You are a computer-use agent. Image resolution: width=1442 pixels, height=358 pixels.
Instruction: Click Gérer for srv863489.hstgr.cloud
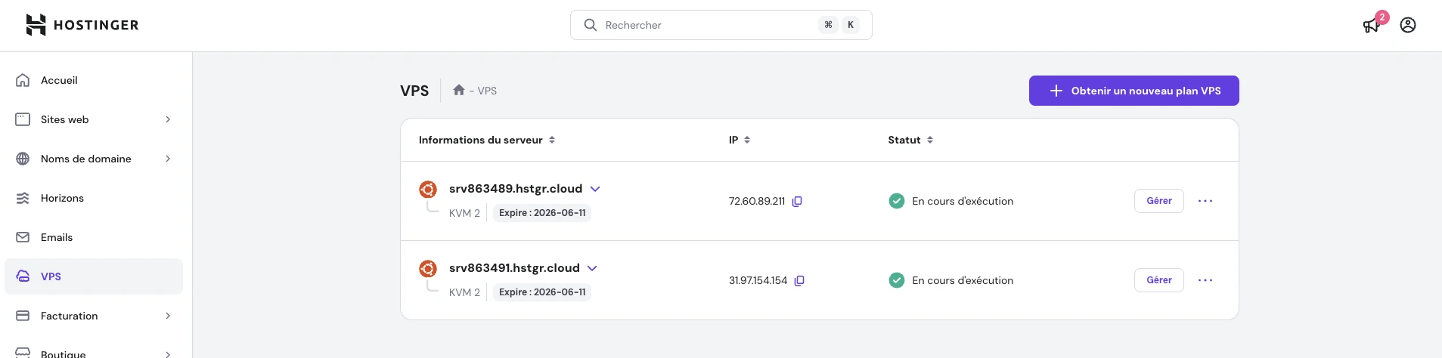point(1158,201)
